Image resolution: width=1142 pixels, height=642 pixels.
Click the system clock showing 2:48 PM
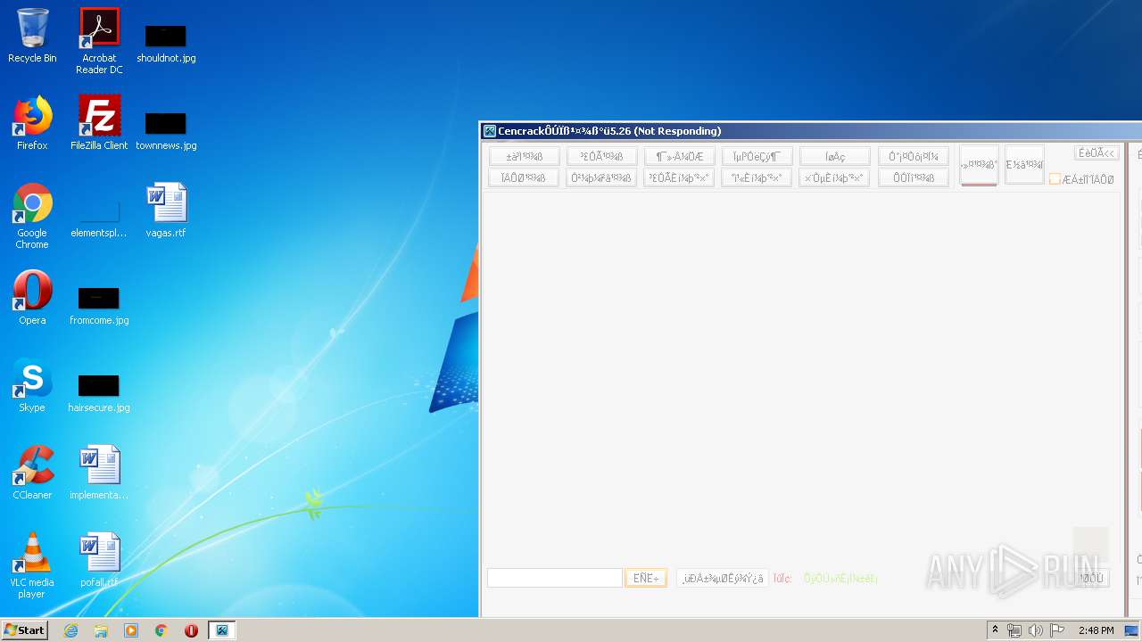[1096, 630]
